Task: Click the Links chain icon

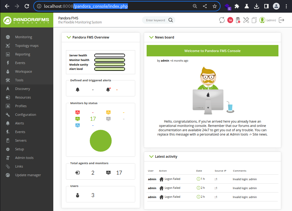Action: coord(8,167)
